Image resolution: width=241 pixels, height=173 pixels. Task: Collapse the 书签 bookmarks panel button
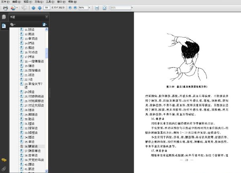tap(47, 17)
